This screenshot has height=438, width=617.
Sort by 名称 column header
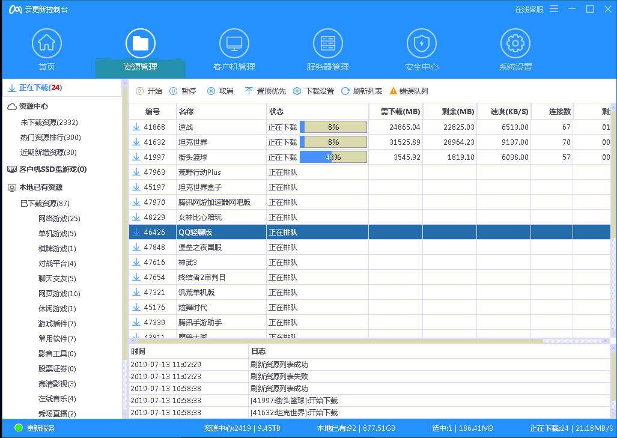click(x=221, y=111)
